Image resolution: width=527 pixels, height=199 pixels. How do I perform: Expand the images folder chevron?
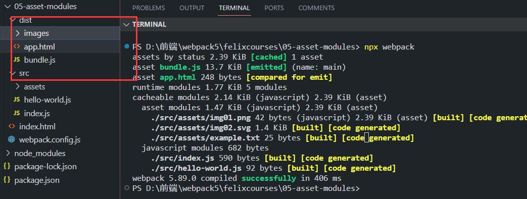(18, 33)
